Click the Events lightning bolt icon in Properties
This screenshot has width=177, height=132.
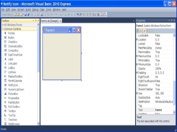pyautogui.click(x=148, y=31)
